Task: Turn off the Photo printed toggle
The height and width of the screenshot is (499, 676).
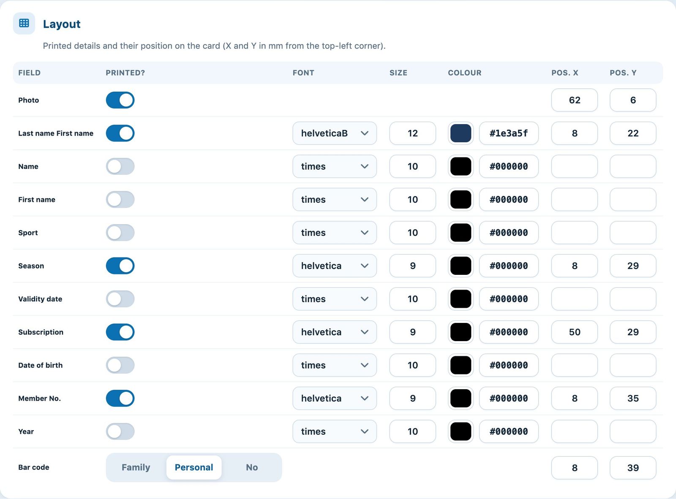Action: pos(120,100)
